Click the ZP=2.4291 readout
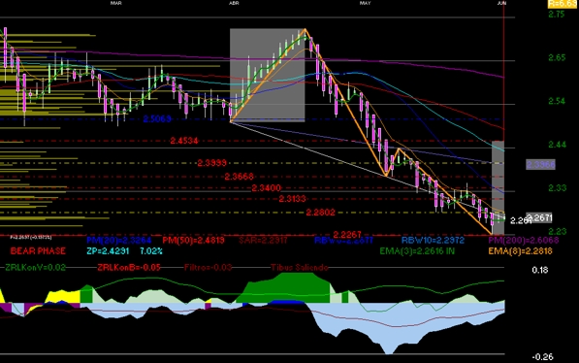The height and width of the screenshot is (363, 579). pyautogui.click(x=108, y=251)
